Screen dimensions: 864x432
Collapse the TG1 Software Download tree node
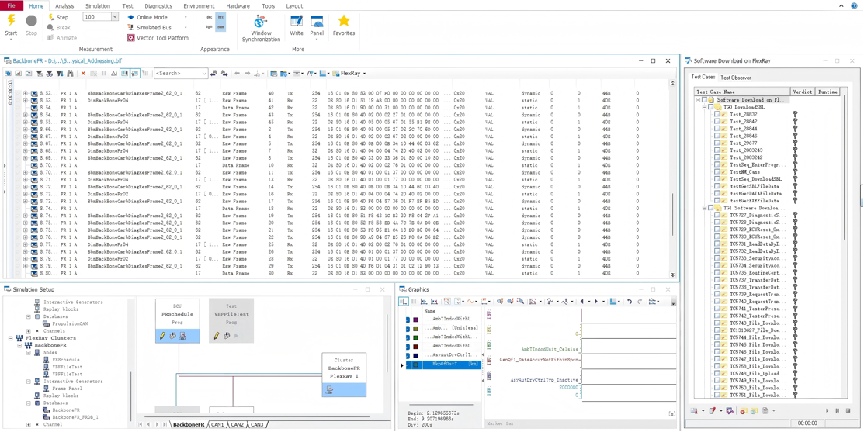[704, 208]
